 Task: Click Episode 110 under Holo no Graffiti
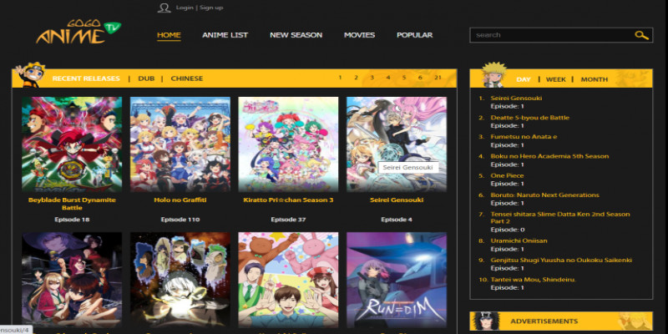pyautogui.click(x=180, y=220)
